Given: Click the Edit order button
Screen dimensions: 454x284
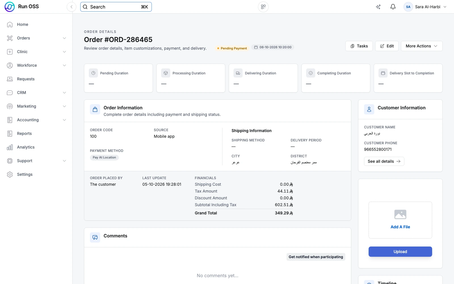Looking at the screenshot, I should point(387,46).
